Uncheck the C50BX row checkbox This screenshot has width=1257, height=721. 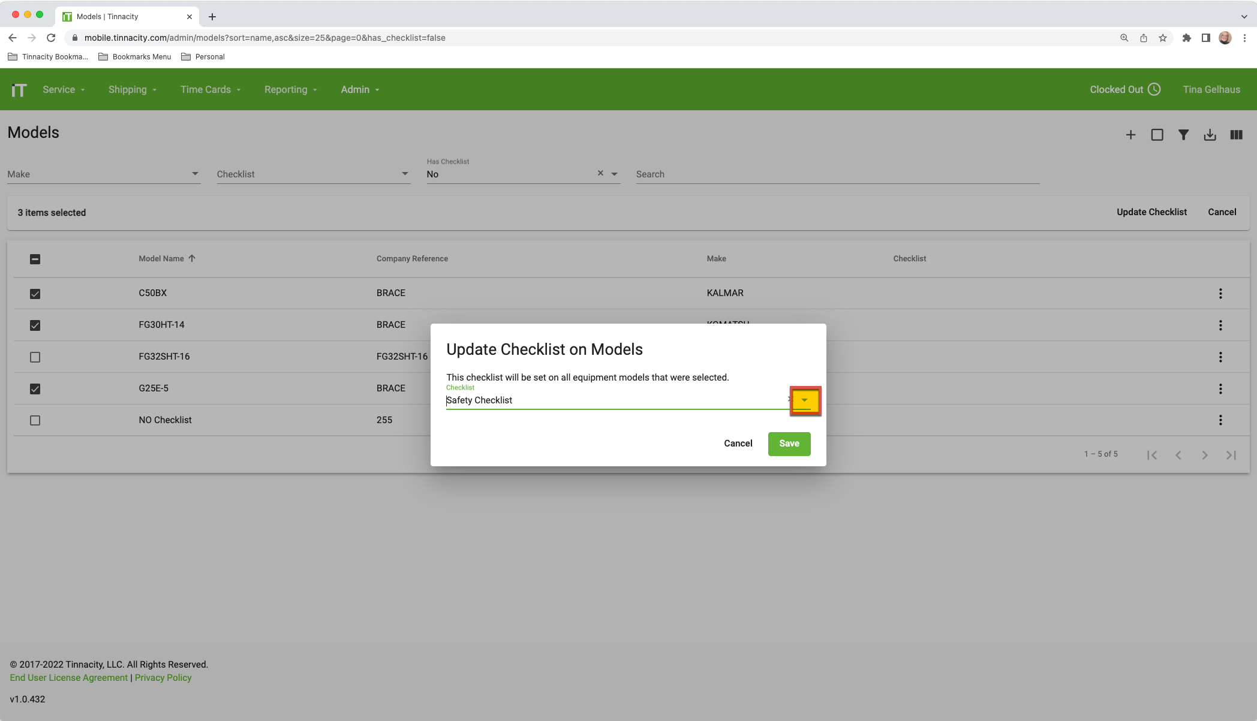point(35,294)
